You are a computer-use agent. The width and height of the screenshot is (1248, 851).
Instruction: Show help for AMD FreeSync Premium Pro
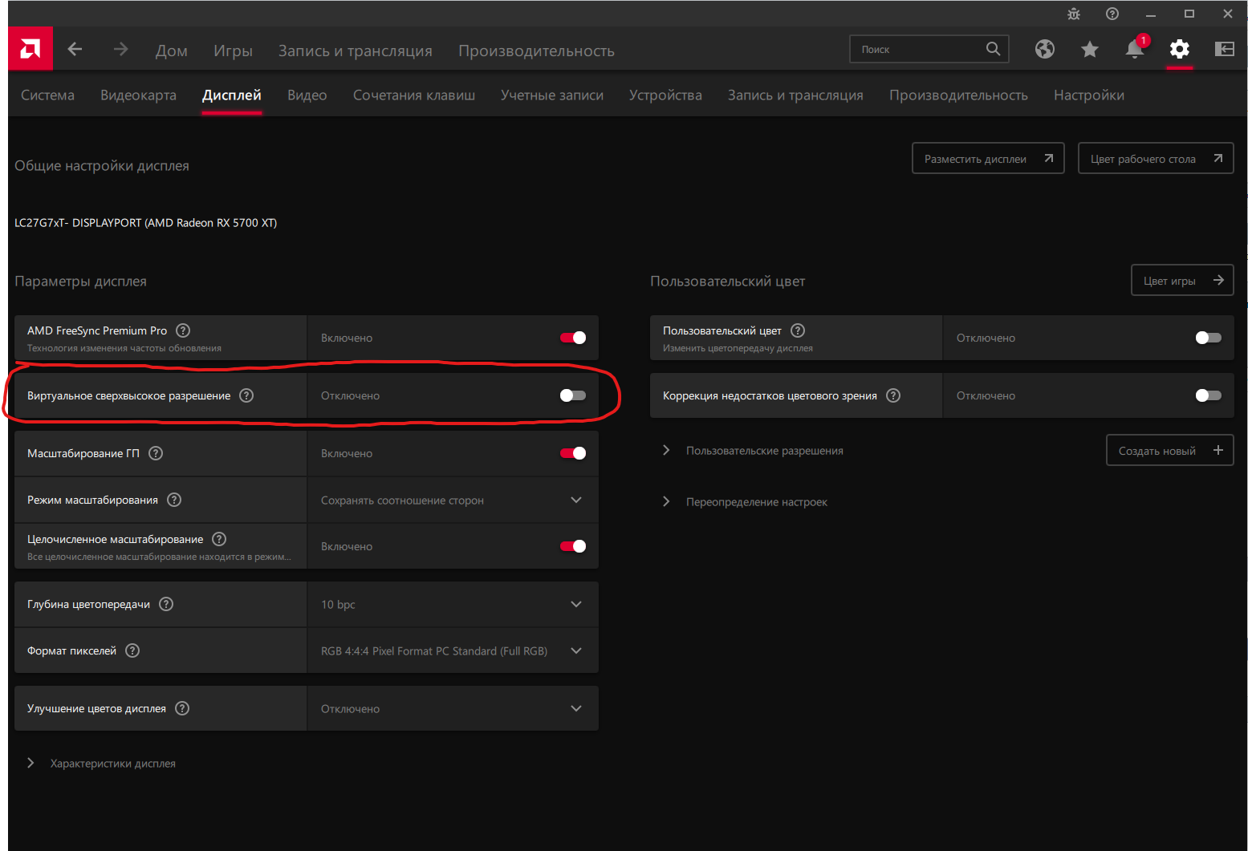click(183, 330)
